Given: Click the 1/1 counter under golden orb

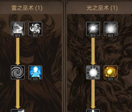Looking at the screenshot, I should (x=111, y=79).
